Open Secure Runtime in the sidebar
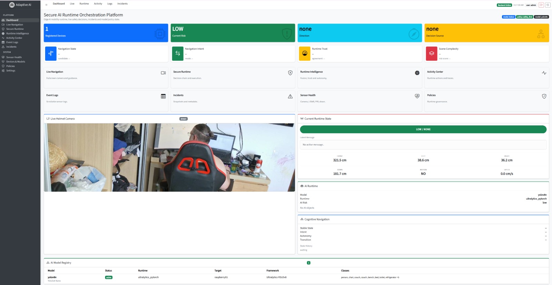The image size is (552, 285). tap(20, 29)
